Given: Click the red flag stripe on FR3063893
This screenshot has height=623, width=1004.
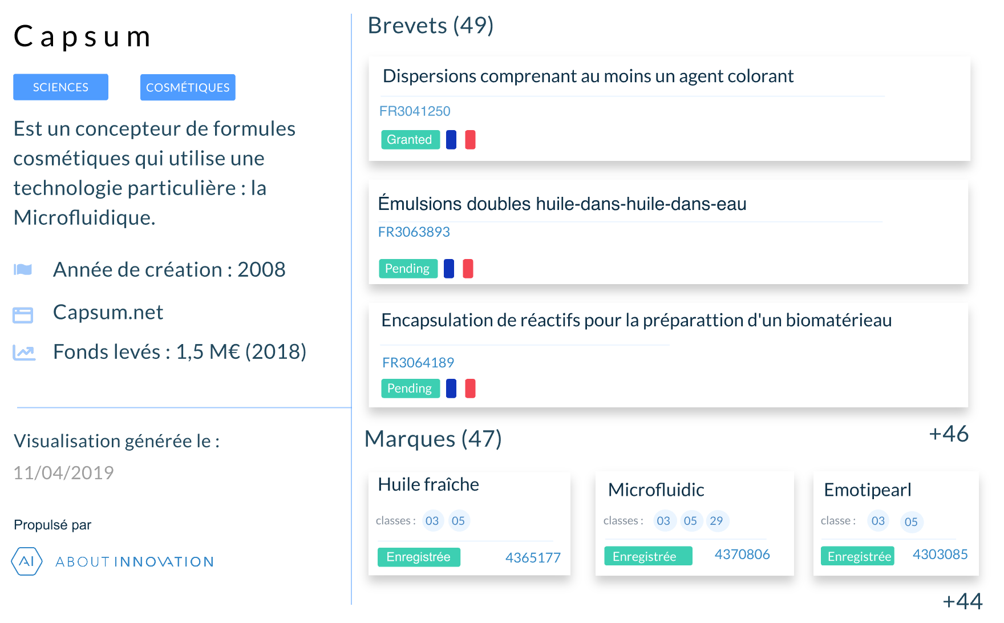Looking at the screenshot, I should (x=468, y=269).
